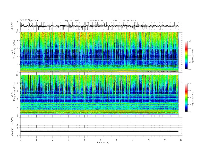Click the ch.1 log(PSD) colorbar label
The width and height of the screenshot is (204, 157).
193,56
